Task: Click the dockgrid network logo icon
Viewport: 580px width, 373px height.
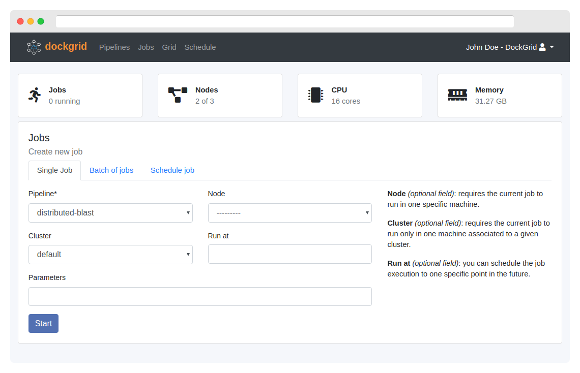Action: click(34, 47)
